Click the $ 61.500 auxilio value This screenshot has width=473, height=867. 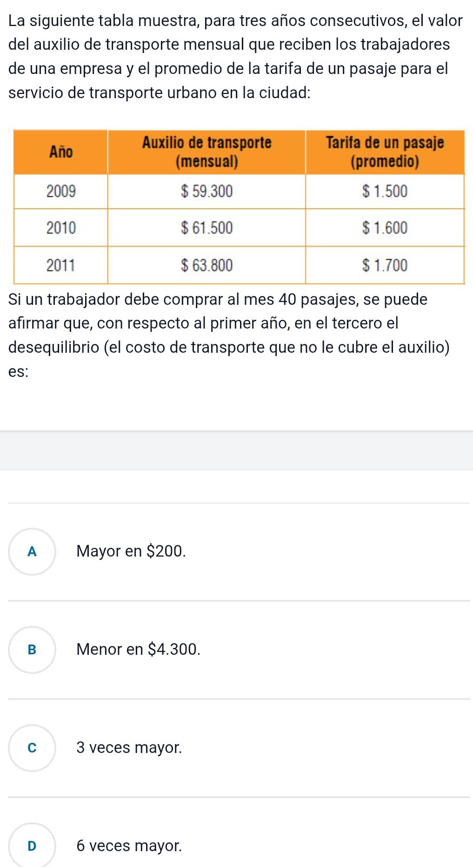(207, 228)
